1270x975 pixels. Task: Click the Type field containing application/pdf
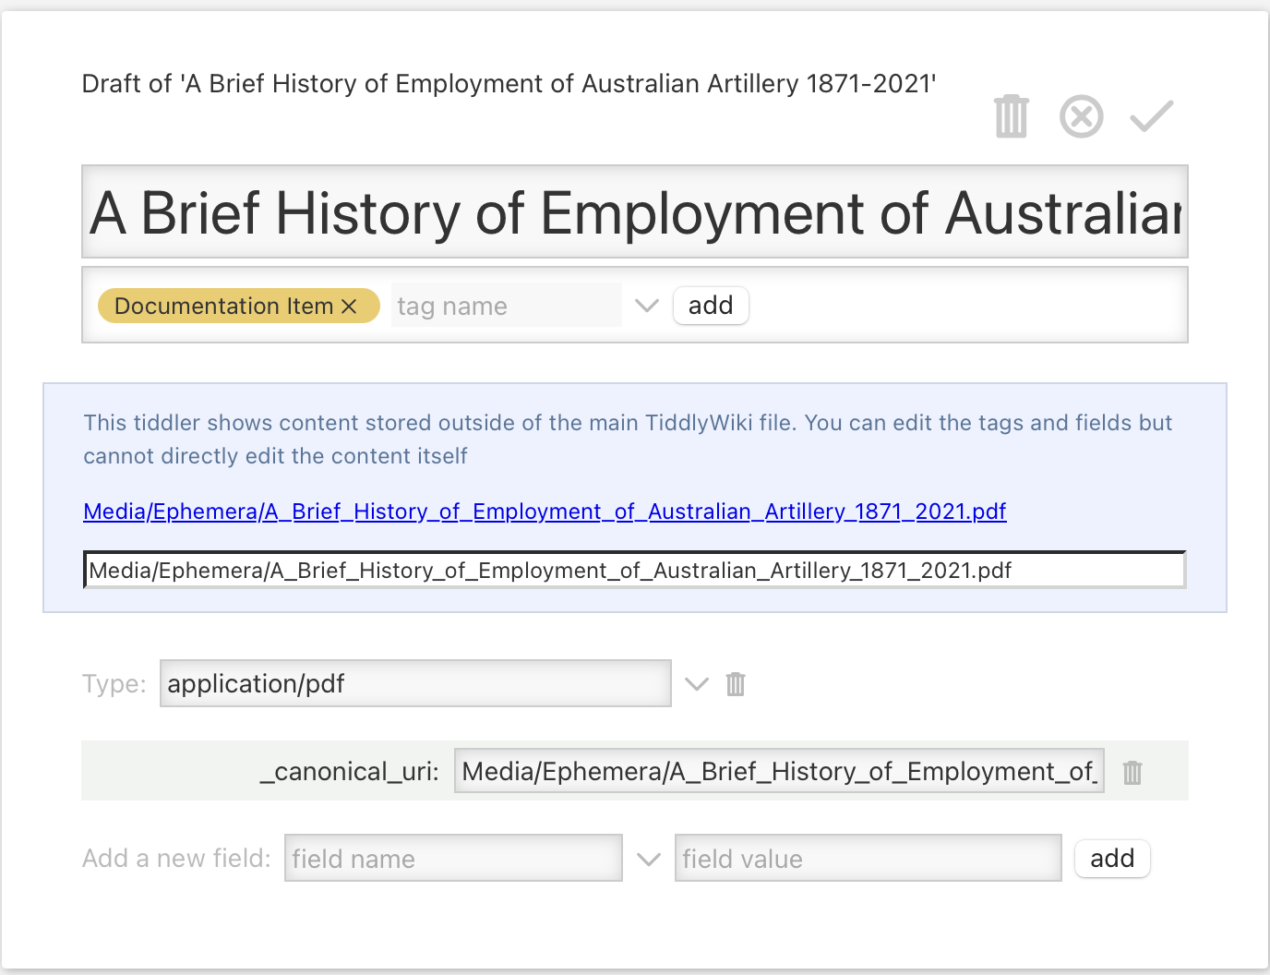point(415,683)
